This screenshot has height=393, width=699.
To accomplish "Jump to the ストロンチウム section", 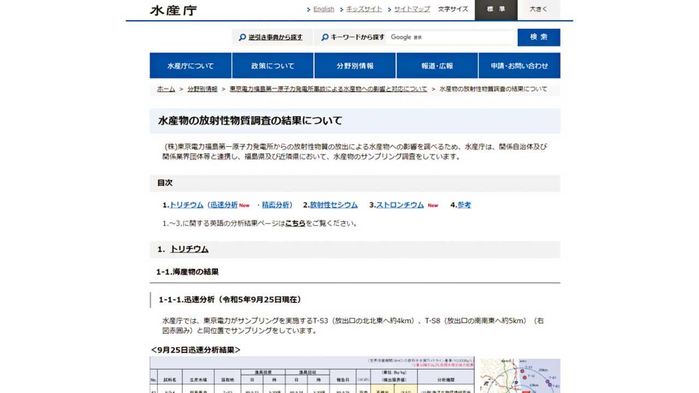I will [400, 205].
